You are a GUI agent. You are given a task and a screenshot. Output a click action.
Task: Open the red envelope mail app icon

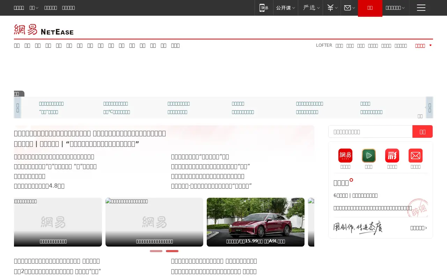[x=416, y=156]
